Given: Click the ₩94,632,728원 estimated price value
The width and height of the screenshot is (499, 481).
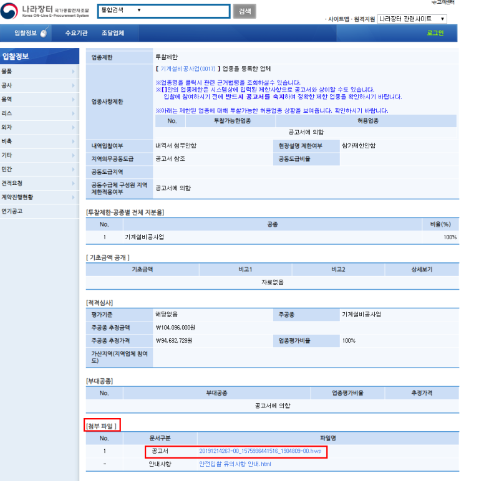Looking at the screenshot, I should tap(174, 341).
